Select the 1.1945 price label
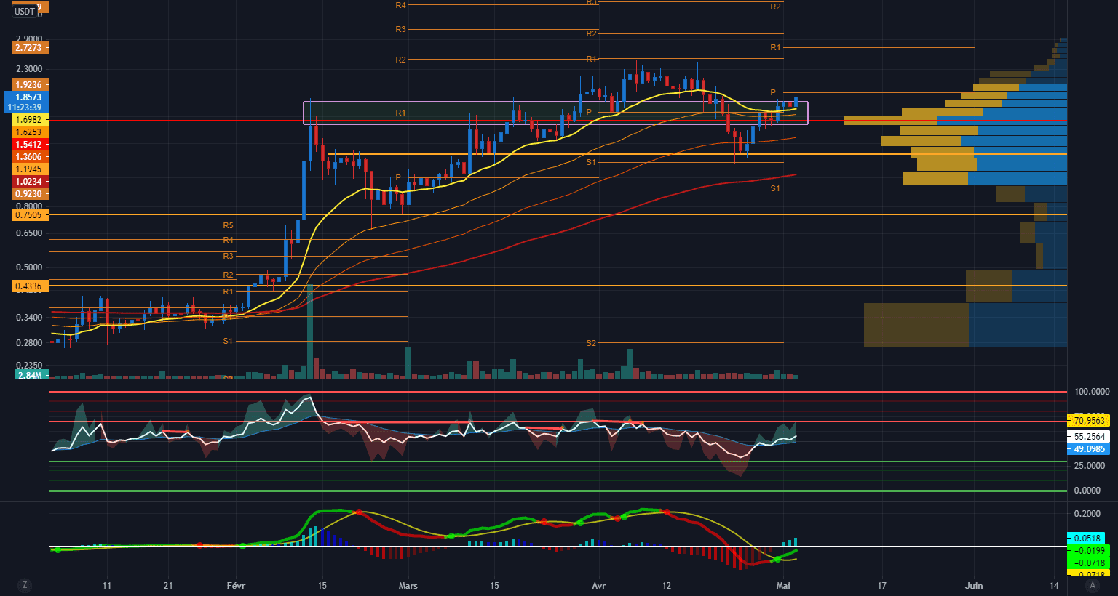 [31, 169]
